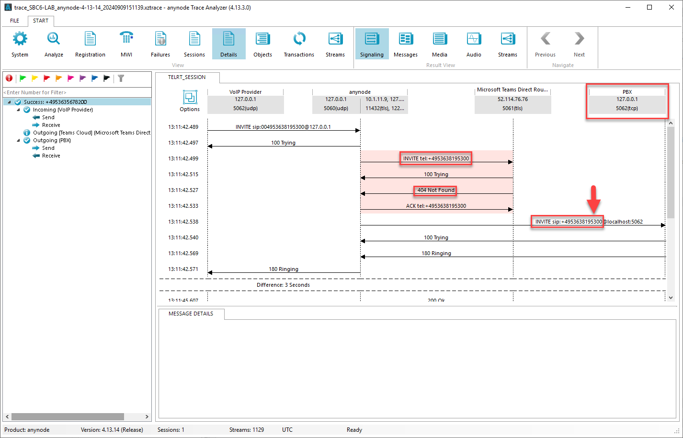683x438 pixels.
Task: Click the PBX column header
Action: (627, 100)
